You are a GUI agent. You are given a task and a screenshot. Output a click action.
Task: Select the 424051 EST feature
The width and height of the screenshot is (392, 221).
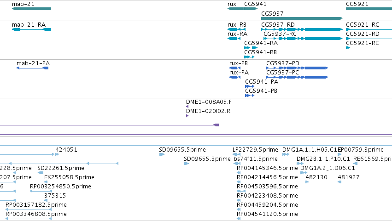click(57, 154)
